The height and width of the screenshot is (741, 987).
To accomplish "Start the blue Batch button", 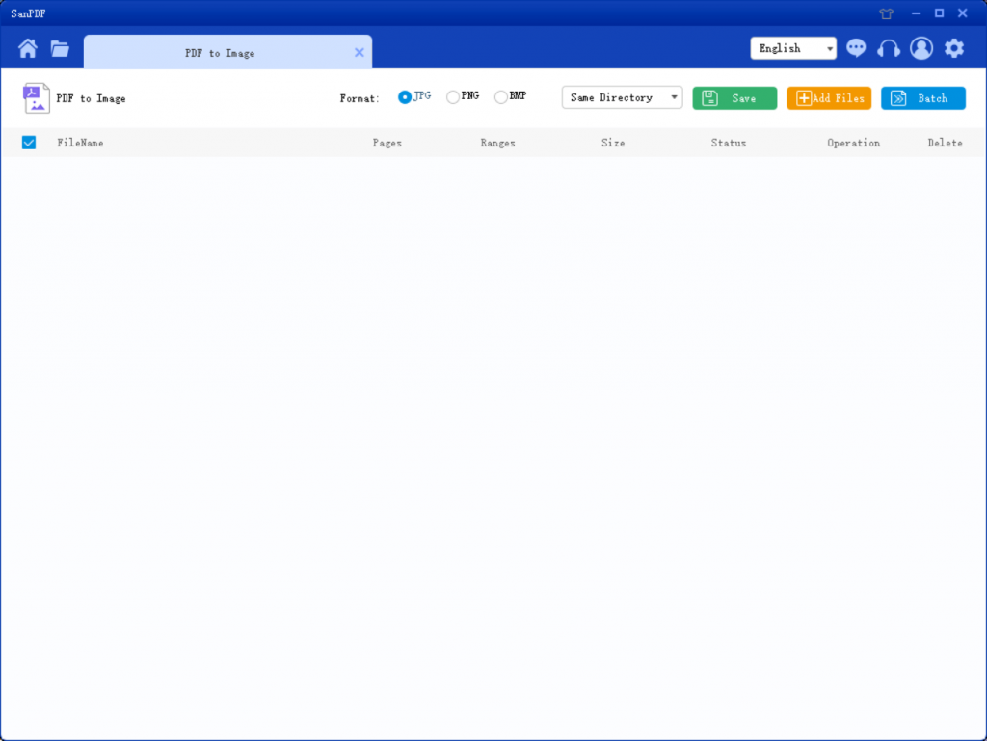I will click(922, 98).
